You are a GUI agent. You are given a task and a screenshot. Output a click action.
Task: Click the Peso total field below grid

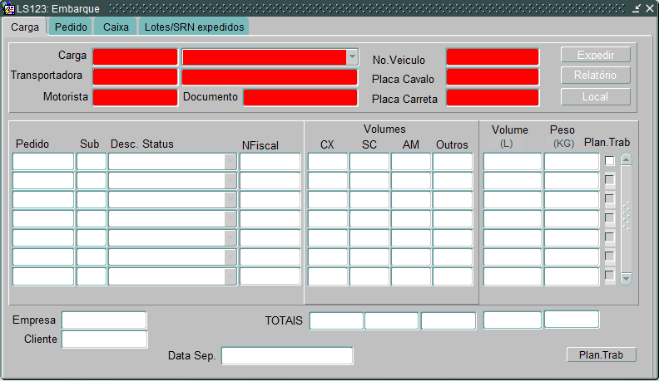(572, 320)
